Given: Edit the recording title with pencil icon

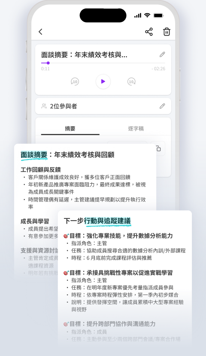Looking at the screenshot, I should pyautogui.click(x=162, y=55).
